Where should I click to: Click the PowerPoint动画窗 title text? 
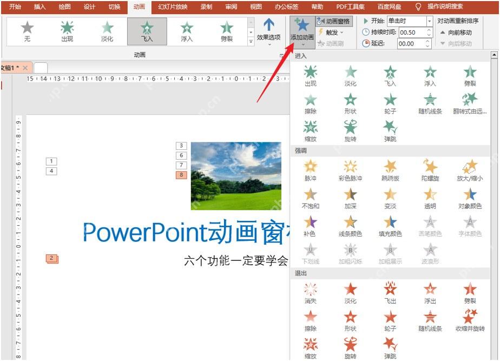pyautogui.click(x=186, y=232)
